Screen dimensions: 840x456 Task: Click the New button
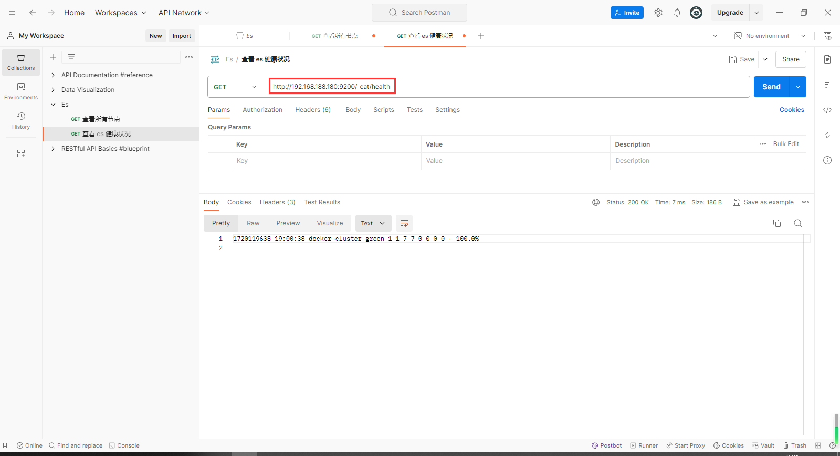point(155,36)
